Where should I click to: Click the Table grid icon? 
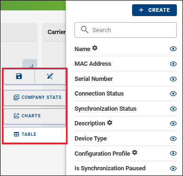[x=17, y=134]
